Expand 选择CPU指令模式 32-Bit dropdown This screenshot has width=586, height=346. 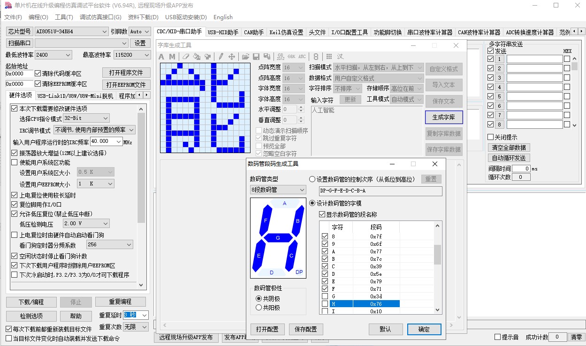point(86,118)
